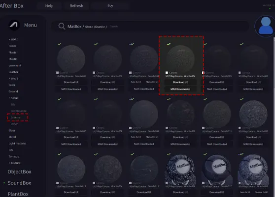Screen dimensions: 275x197
Task: Click the double checkmark on Granite009
Action: pyautogui.click(x=132, y=99)
